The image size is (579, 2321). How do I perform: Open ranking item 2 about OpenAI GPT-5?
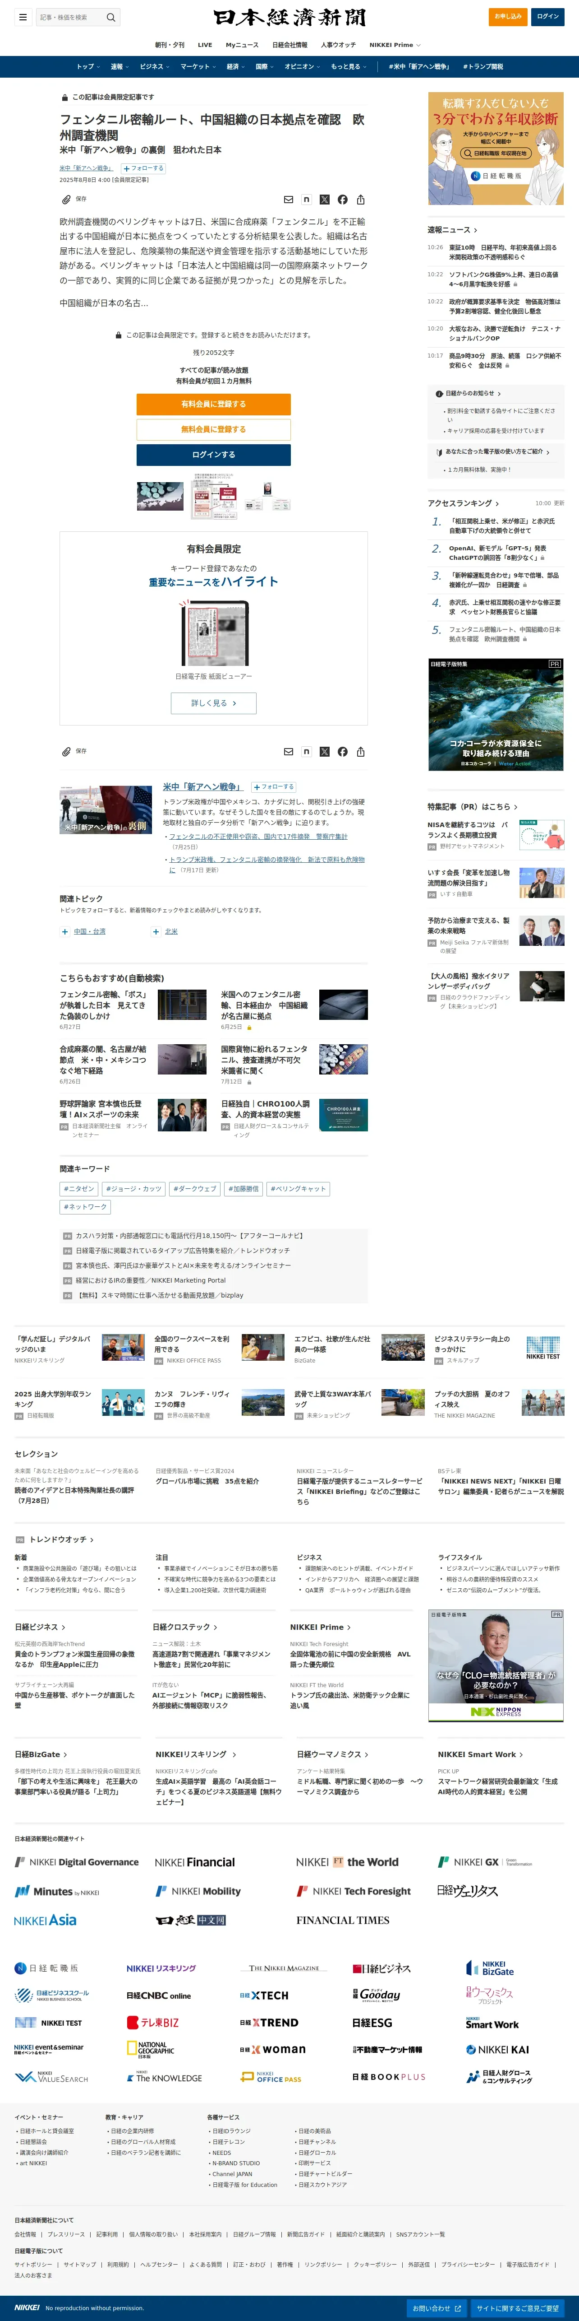[x=497, y=553]
